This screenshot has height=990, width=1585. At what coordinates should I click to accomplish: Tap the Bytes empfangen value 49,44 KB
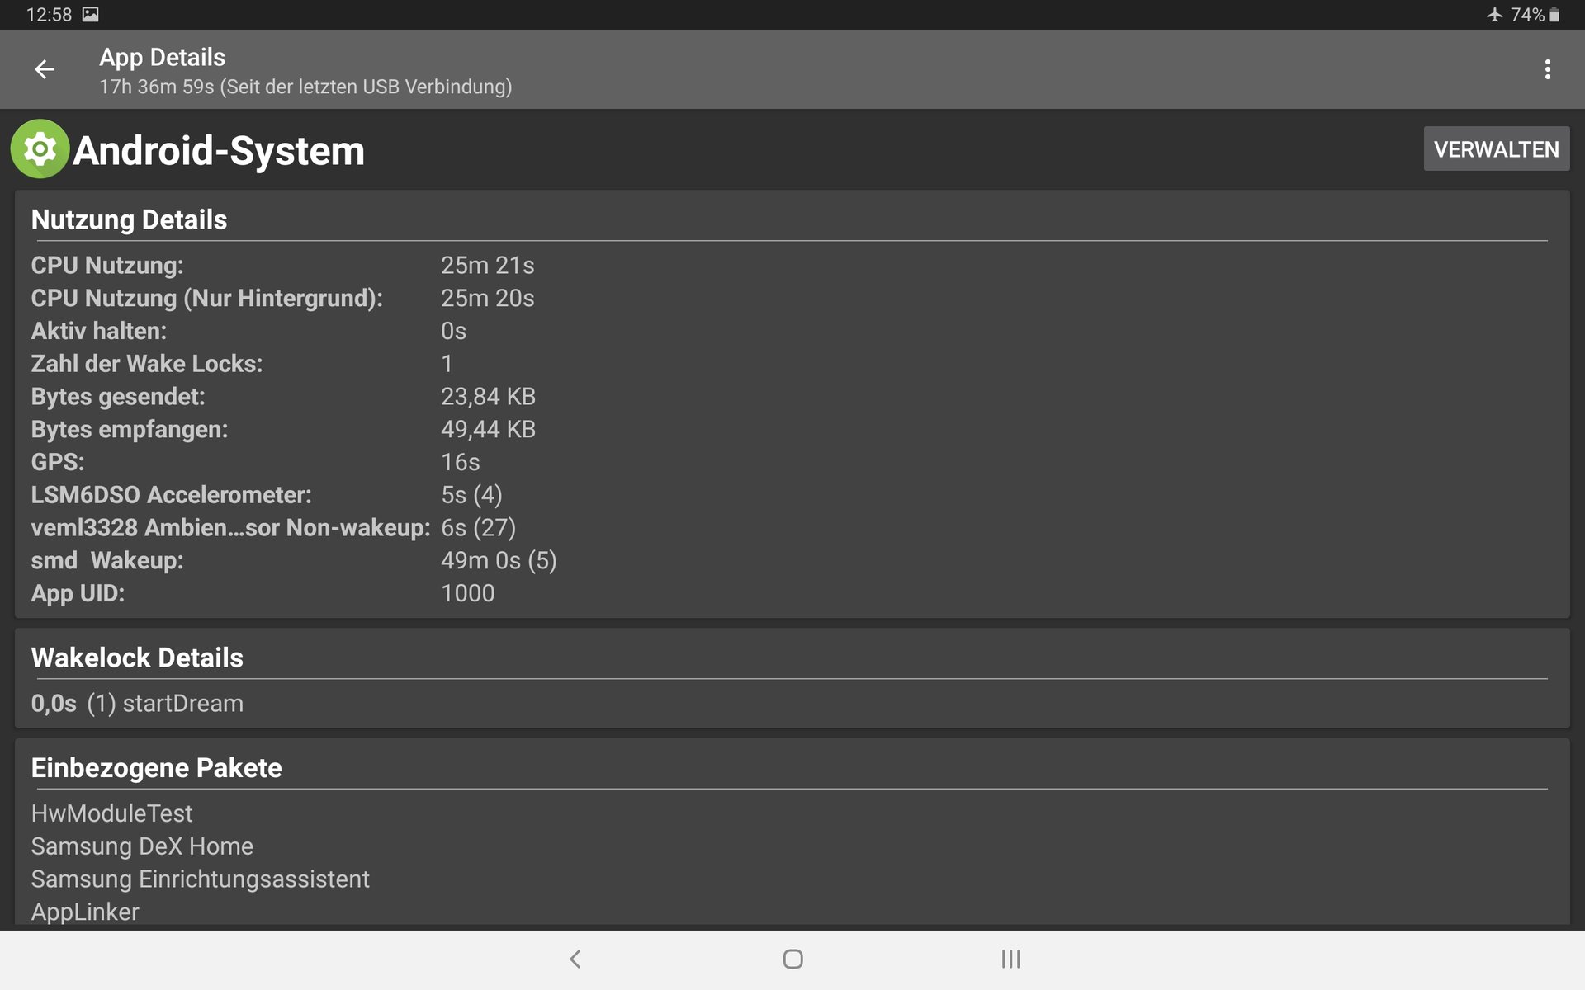[x=488, y=429]
